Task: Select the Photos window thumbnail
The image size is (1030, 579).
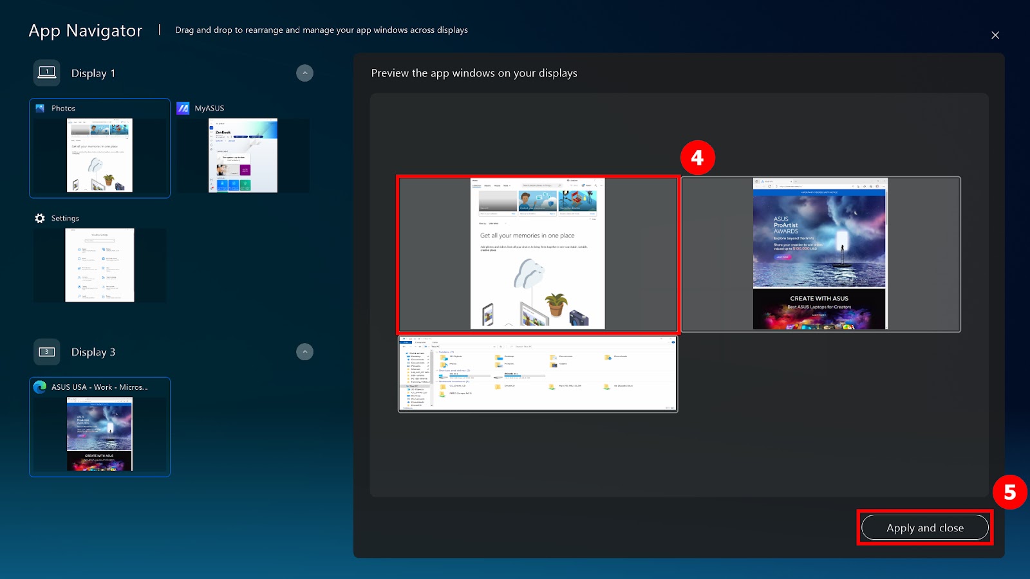Action: [x=100, y=155]
